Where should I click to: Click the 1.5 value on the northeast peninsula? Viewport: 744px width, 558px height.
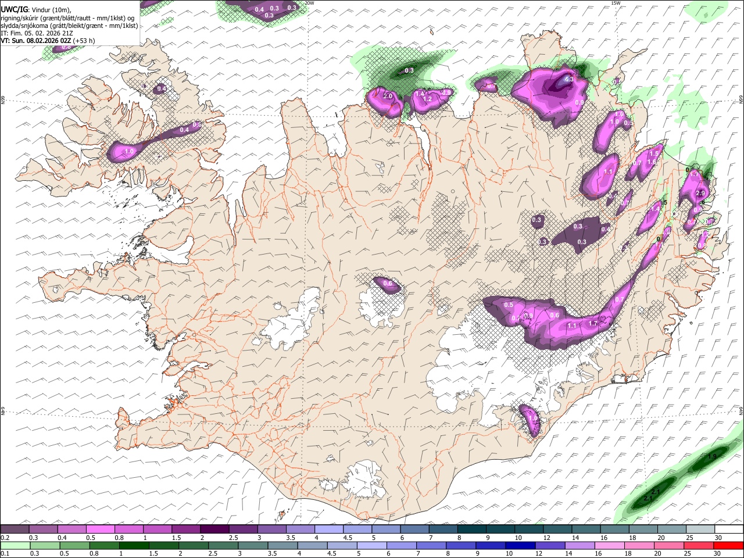(x=654, y=153)
